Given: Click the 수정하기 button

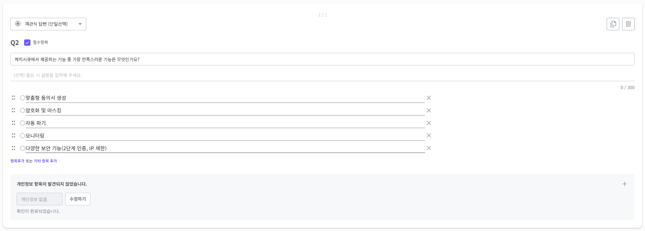Looking at the screenshot, I should (78, 199).
